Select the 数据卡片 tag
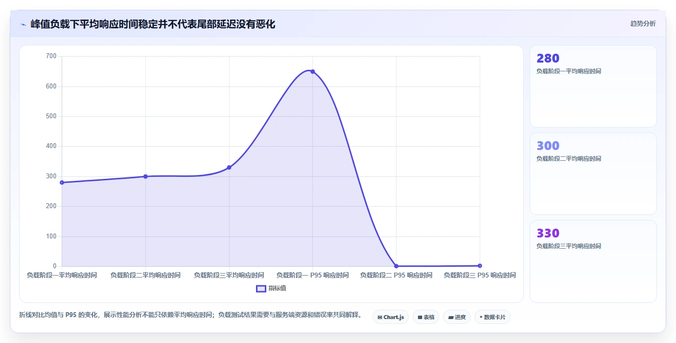The image size is (676, 343). point(492,317)
